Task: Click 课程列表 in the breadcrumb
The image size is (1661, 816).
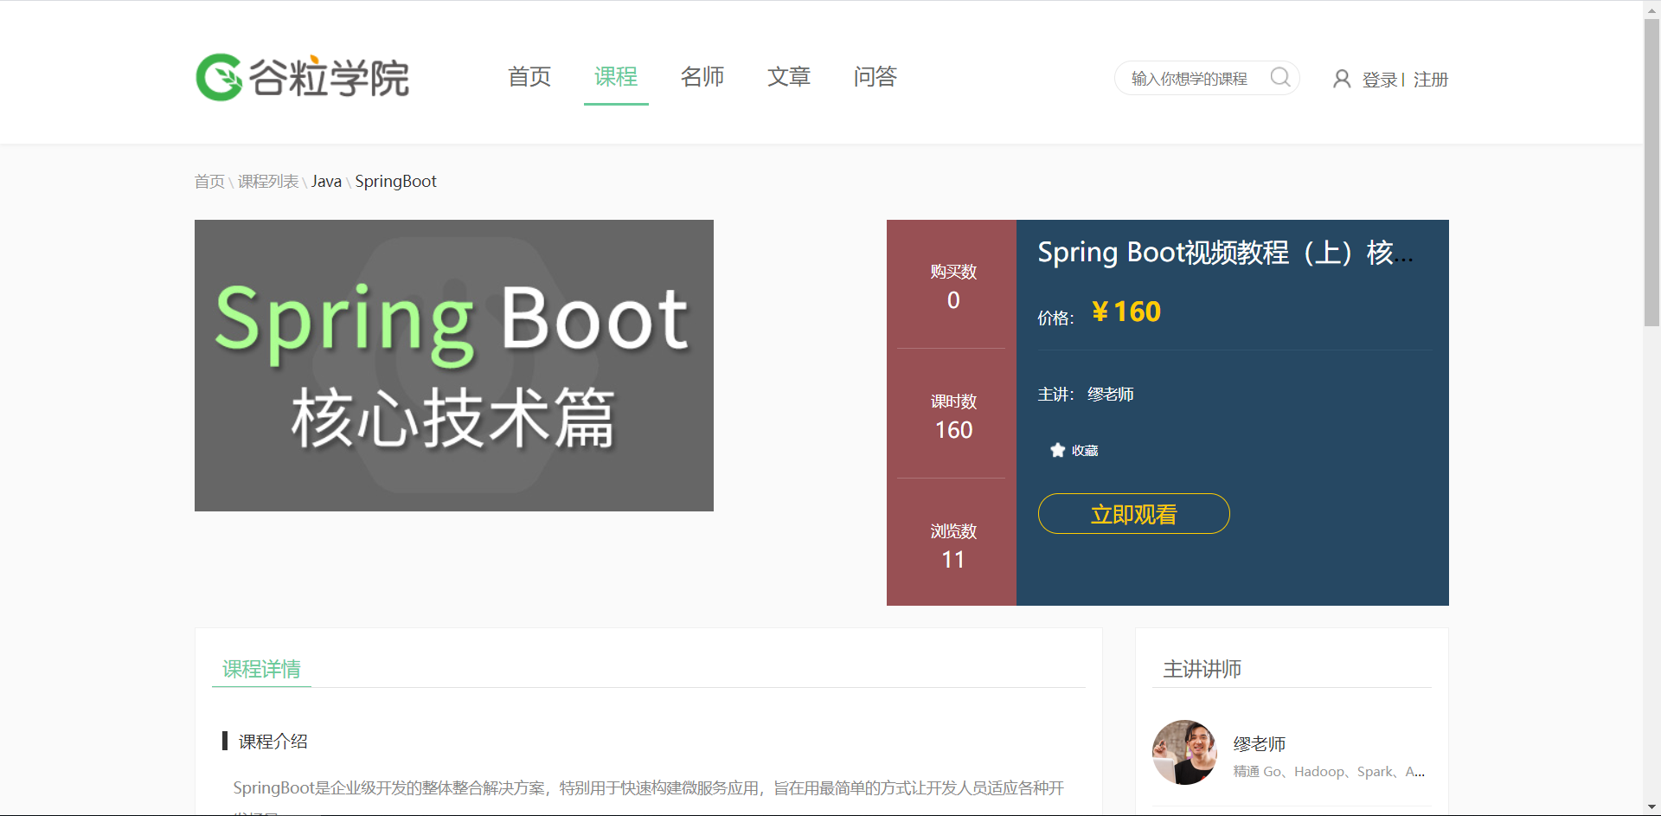Action: coord(268,182)
